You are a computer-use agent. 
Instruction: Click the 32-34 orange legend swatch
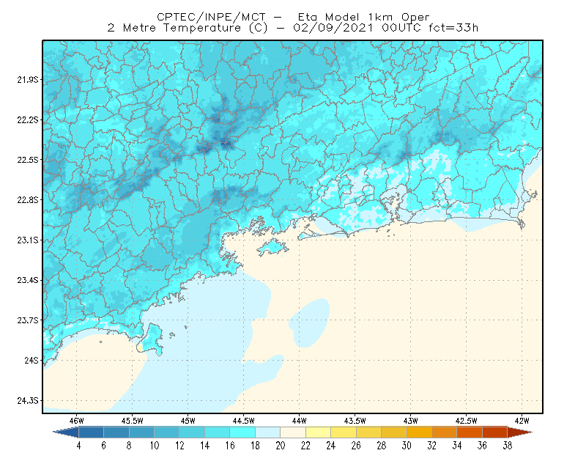point(445,432)
